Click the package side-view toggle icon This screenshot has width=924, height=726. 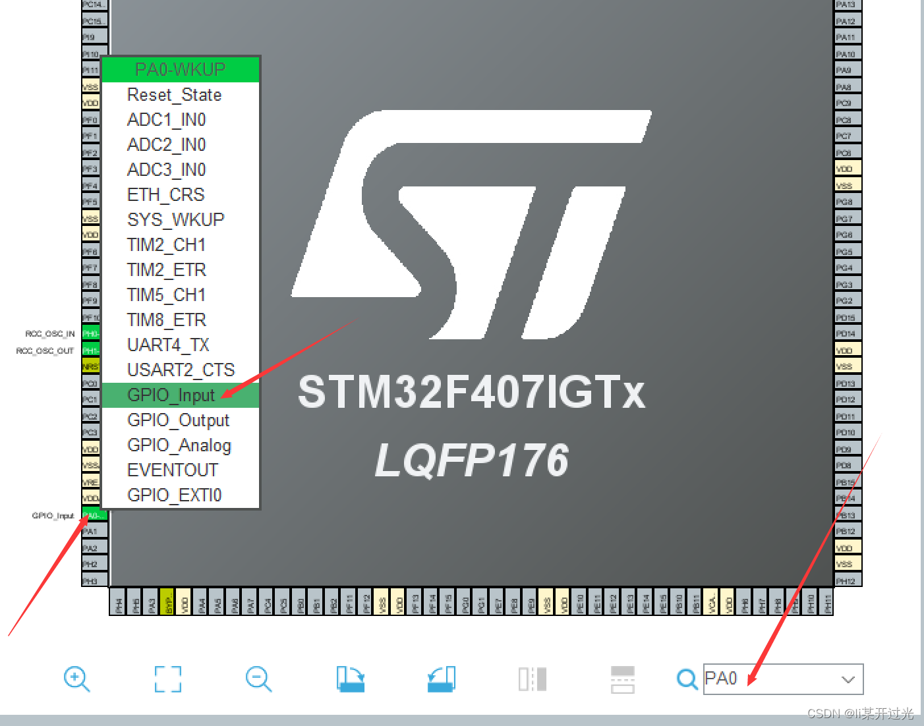(x=532, y=679)
